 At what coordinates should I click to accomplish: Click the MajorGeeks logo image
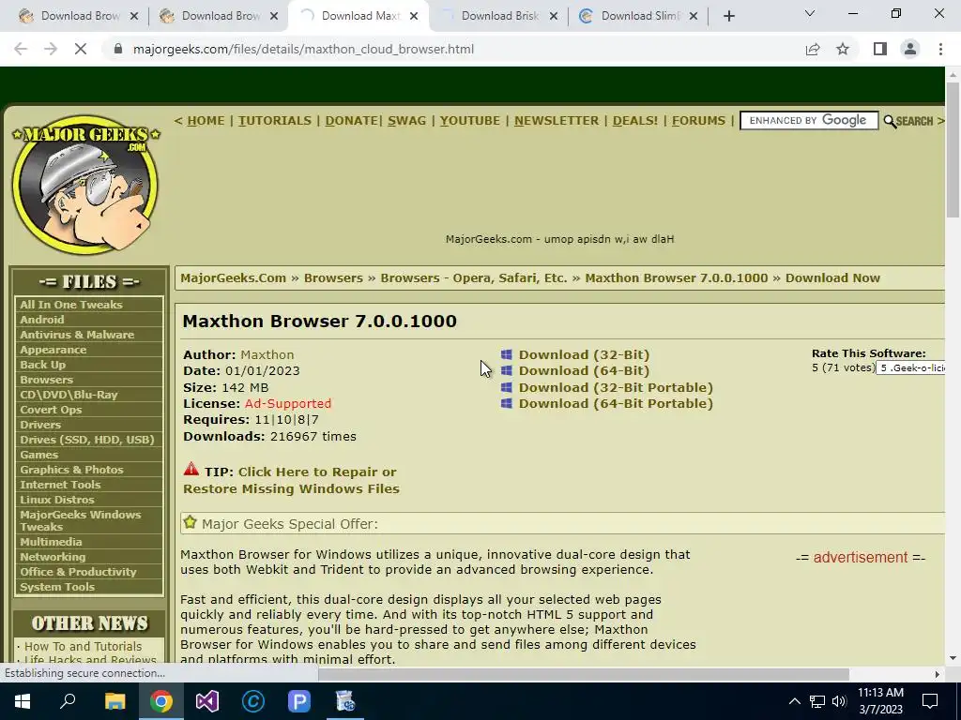pyautogui.click(x=85, y=184)
